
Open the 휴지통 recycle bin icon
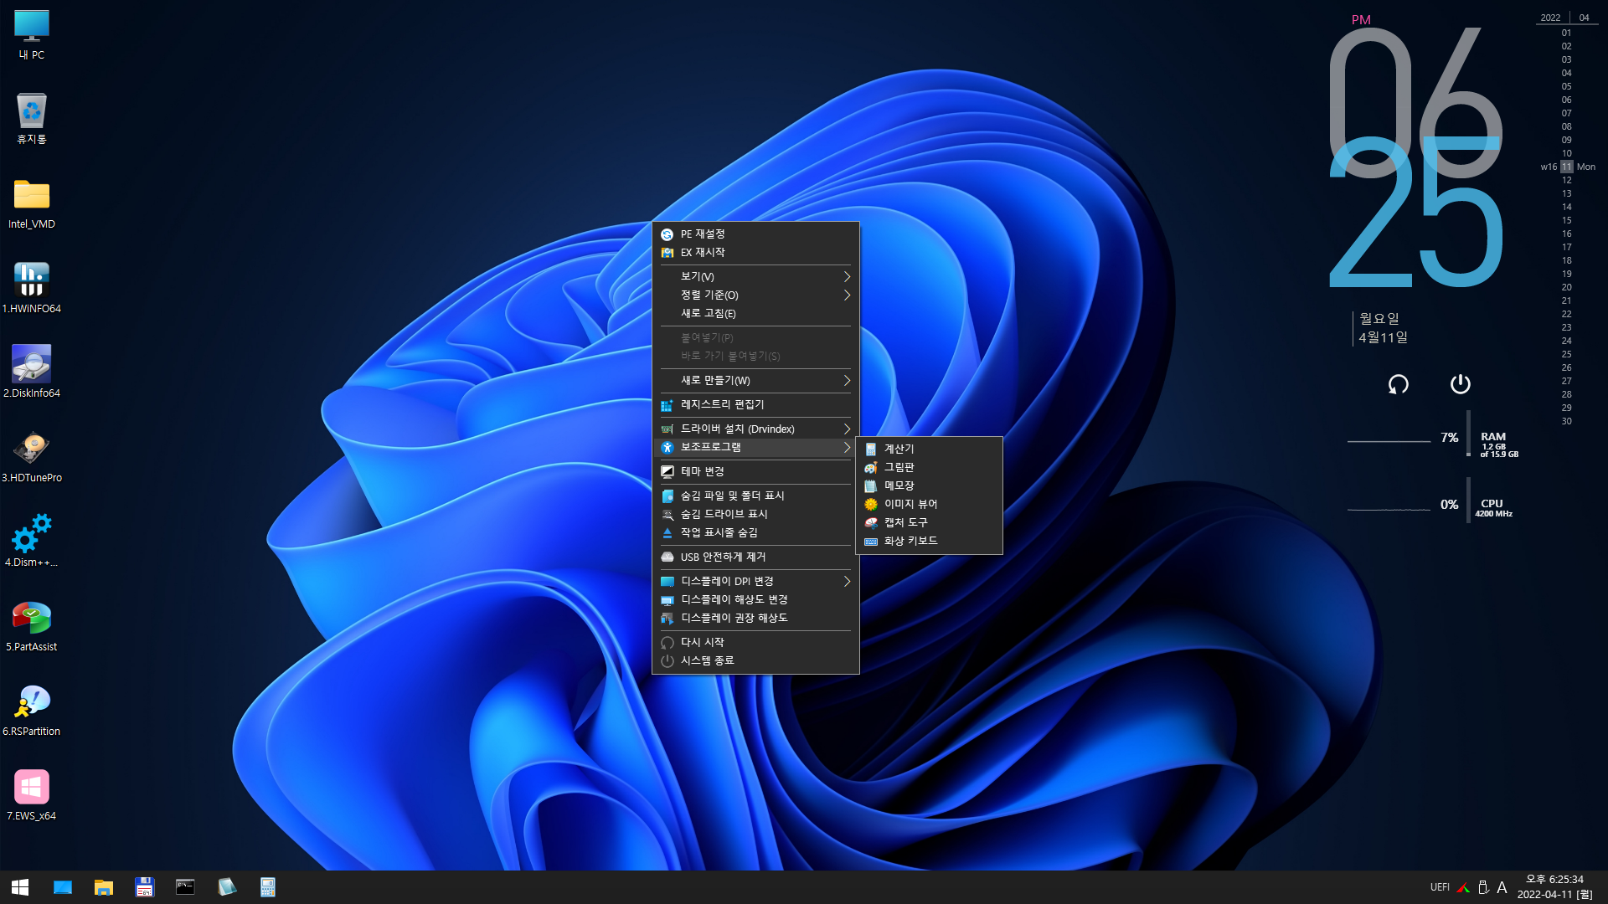tap(32, 119)
